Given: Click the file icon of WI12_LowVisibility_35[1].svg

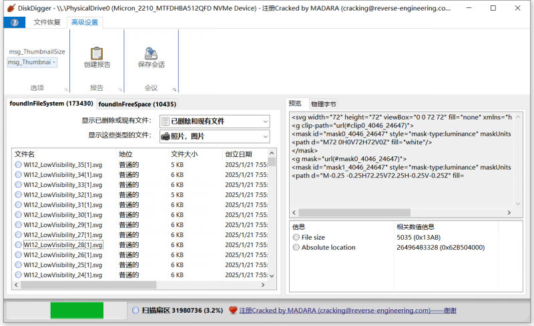Looking at the screenshot, I should tap(19, 165).
